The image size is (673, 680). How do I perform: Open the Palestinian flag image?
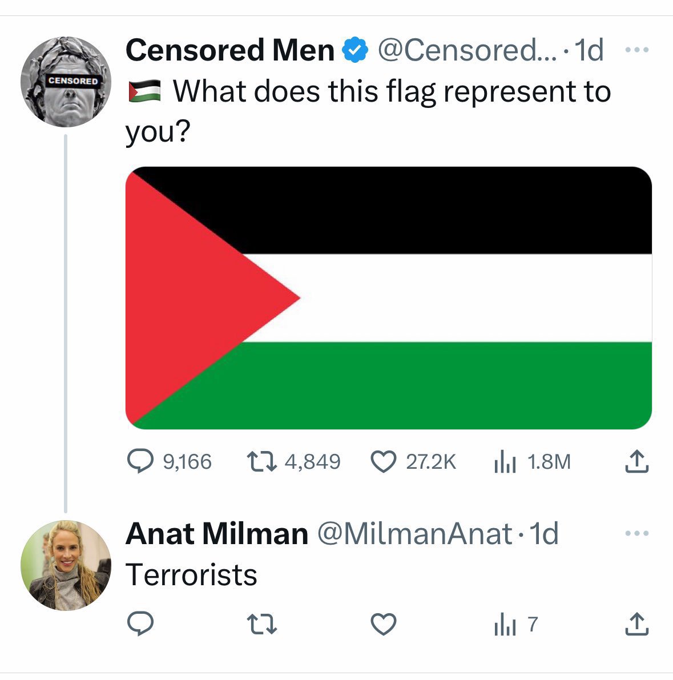tap(388, 297)
